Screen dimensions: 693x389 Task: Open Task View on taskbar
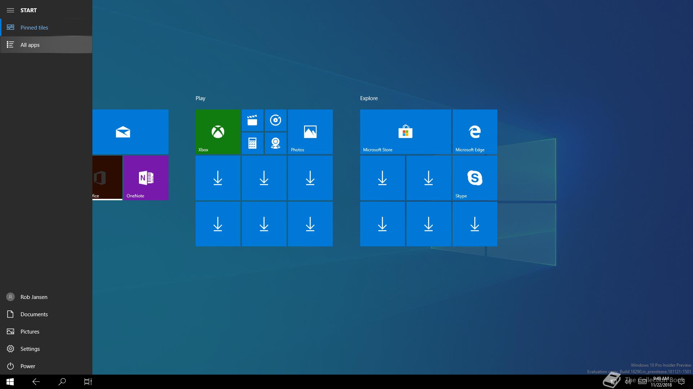88,382
